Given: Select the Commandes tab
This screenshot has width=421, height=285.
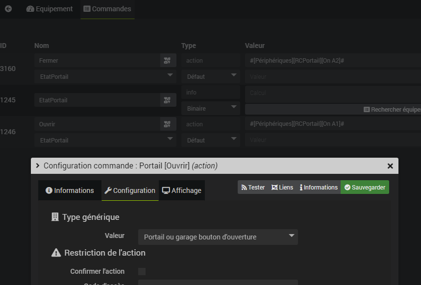Looking at the screenshot, I should 107,9.
